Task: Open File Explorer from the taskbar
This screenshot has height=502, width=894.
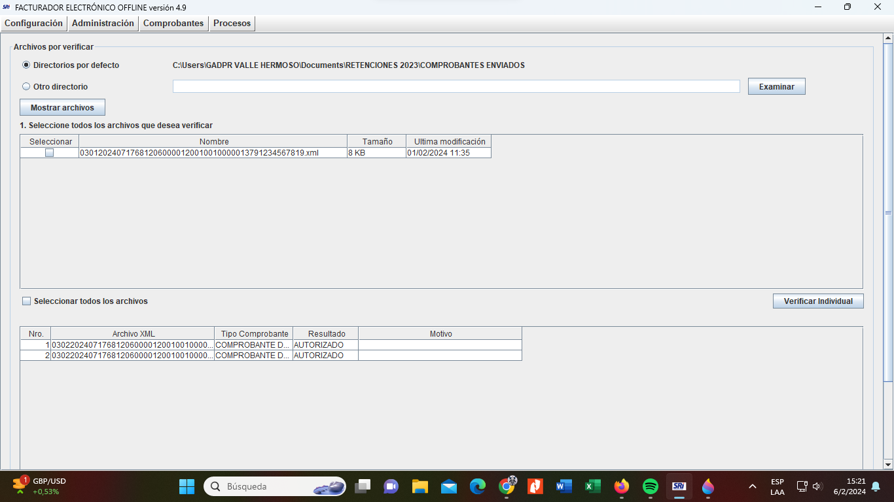Action: [x=420, y=486]
